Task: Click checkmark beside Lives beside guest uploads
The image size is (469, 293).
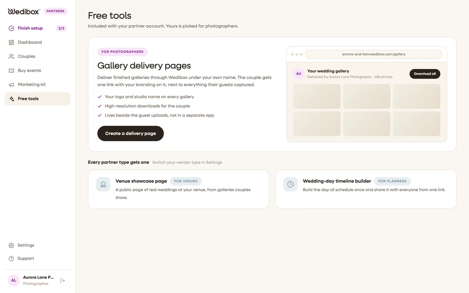Action: 99,115
